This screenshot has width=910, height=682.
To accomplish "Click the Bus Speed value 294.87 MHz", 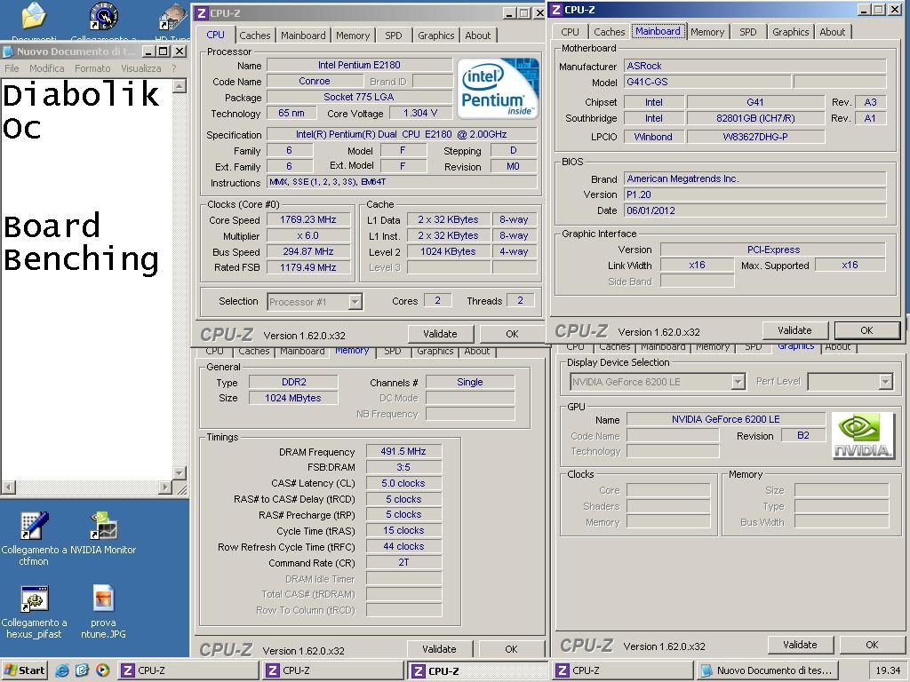I will [x=308, y=251].
